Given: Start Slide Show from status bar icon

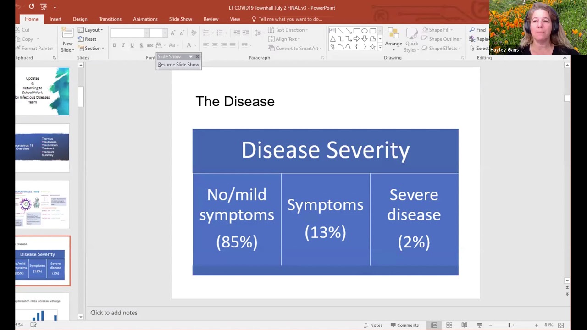Looking at the screenshot, I should (x=479, y=325).
